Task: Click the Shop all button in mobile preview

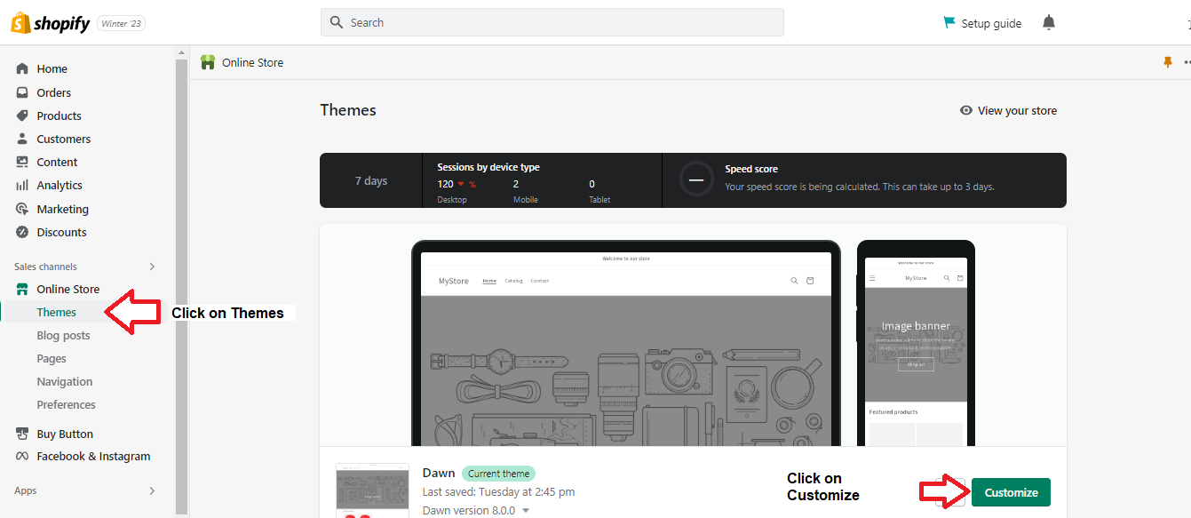Action: (x=916, y=364)
